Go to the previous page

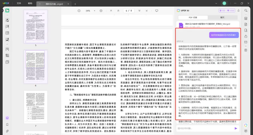click(x=118, y=11)
